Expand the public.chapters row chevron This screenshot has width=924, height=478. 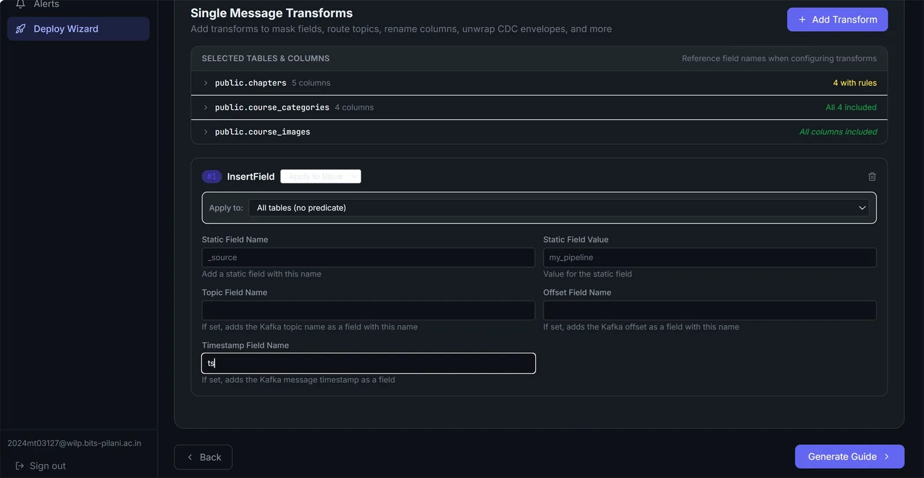coord(206,83)
